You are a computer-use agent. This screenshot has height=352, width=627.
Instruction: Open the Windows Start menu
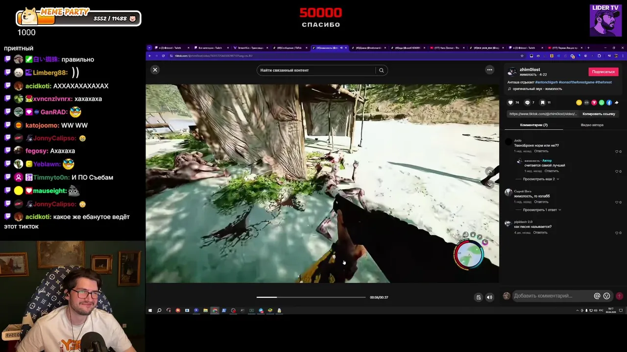tap(150, 310)
